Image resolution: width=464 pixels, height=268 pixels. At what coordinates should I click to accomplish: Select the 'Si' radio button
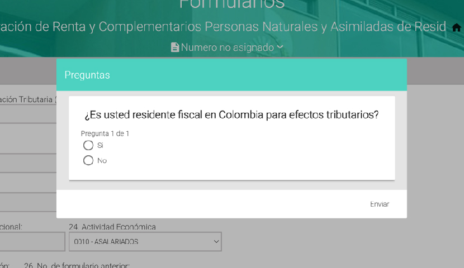pyautogui.click(x=88, y=145)
